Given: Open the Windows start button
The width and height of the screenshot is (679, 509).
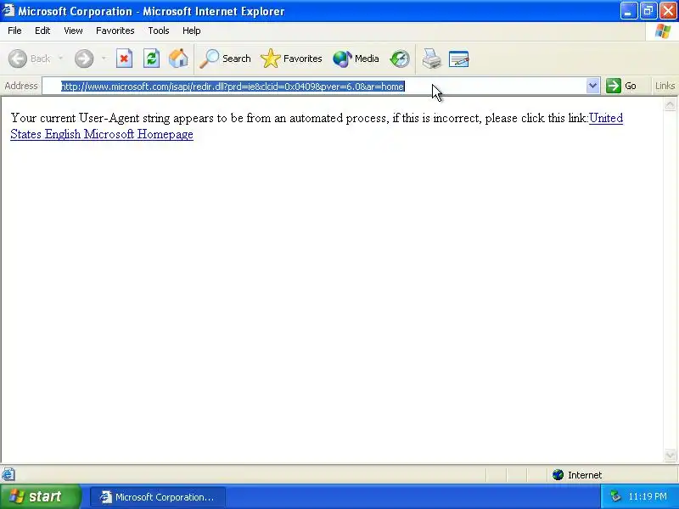Looking at the screenshot, I should 40,496.
